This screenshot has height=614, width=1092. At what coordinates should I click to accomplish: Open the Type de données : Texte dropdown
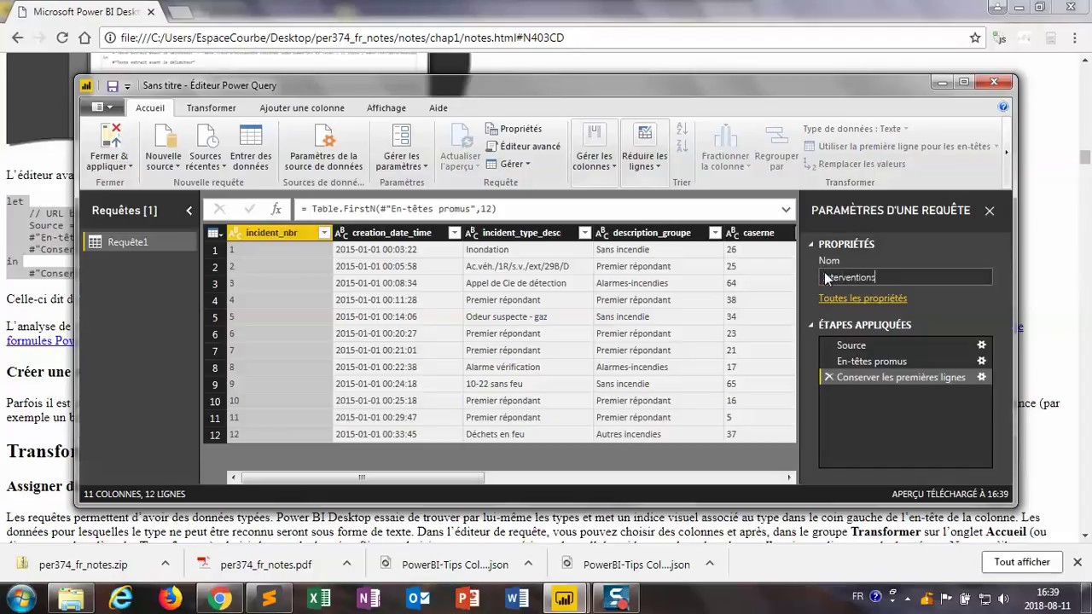coord(855,129)
